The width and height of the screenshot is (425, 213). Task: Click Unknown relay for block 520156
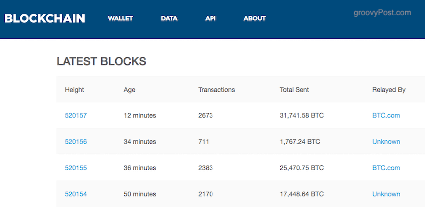click(386, 142)
